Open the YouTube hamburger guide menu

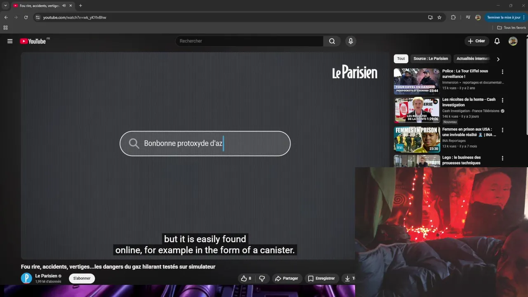10,41
